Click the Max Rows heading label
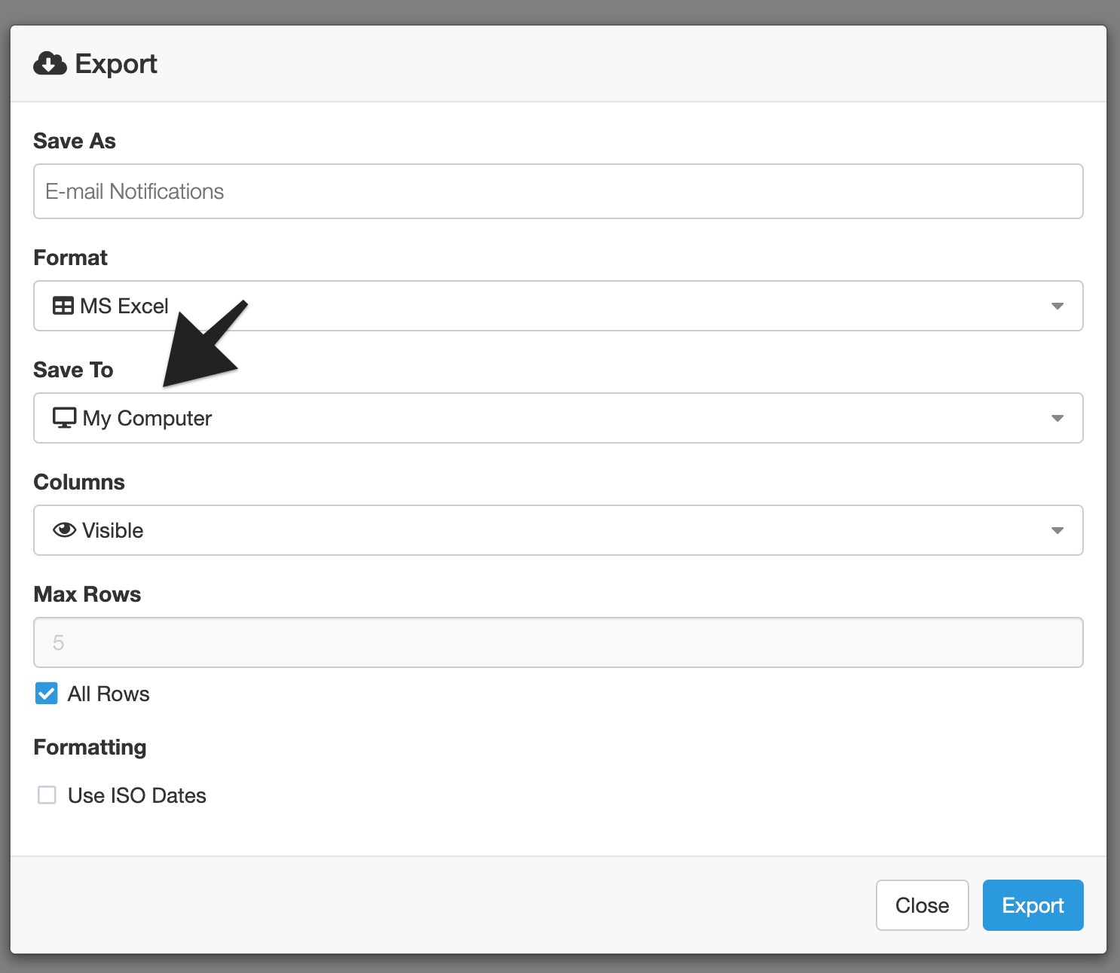The width and height of the screenshot is (1120, 973). [x=87, y=594]
